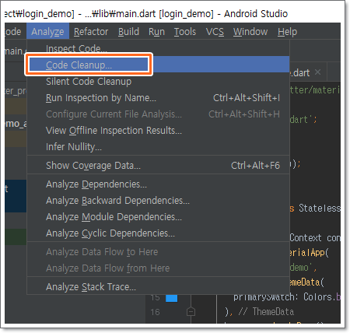Open the Window menu

click(250, 32)
